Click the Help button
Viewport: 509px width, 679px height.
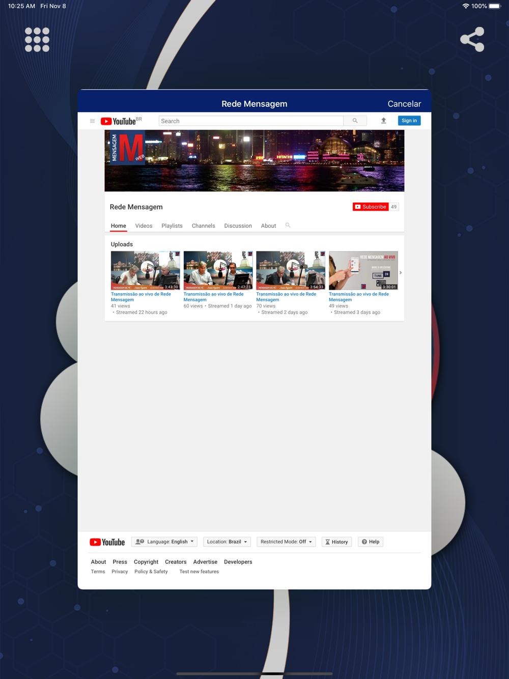371,542
